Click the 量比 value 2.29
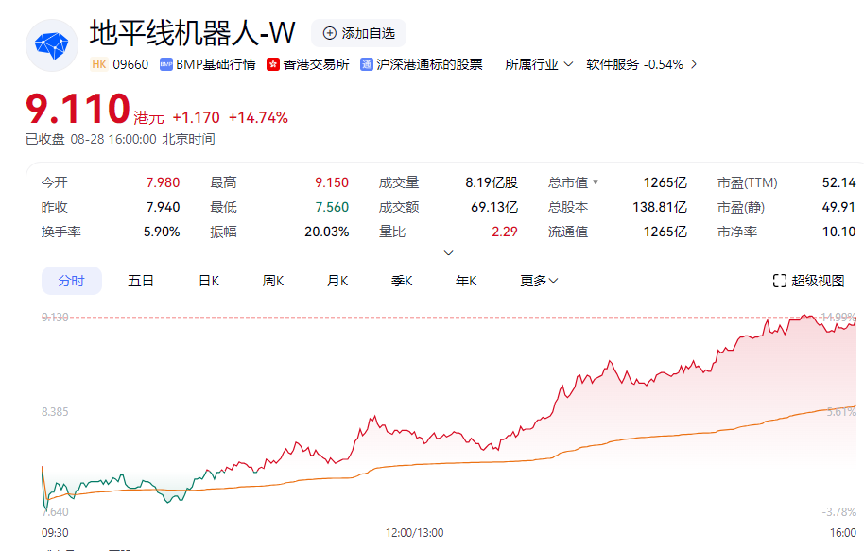The width and height of the screenshot is (864, 551). pyautogui.click(x=505, y=232)
